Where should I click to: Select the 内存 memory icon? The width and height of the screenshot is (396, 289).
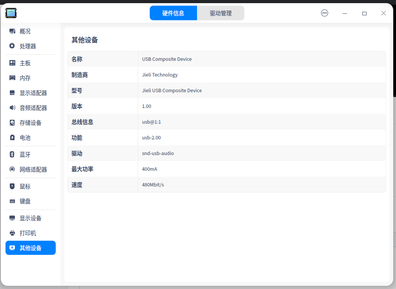click(x=12, y=78)
